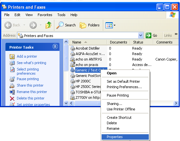
Task: Choose Create Shortcut in context menu
Action: click(x=125, y=117)
